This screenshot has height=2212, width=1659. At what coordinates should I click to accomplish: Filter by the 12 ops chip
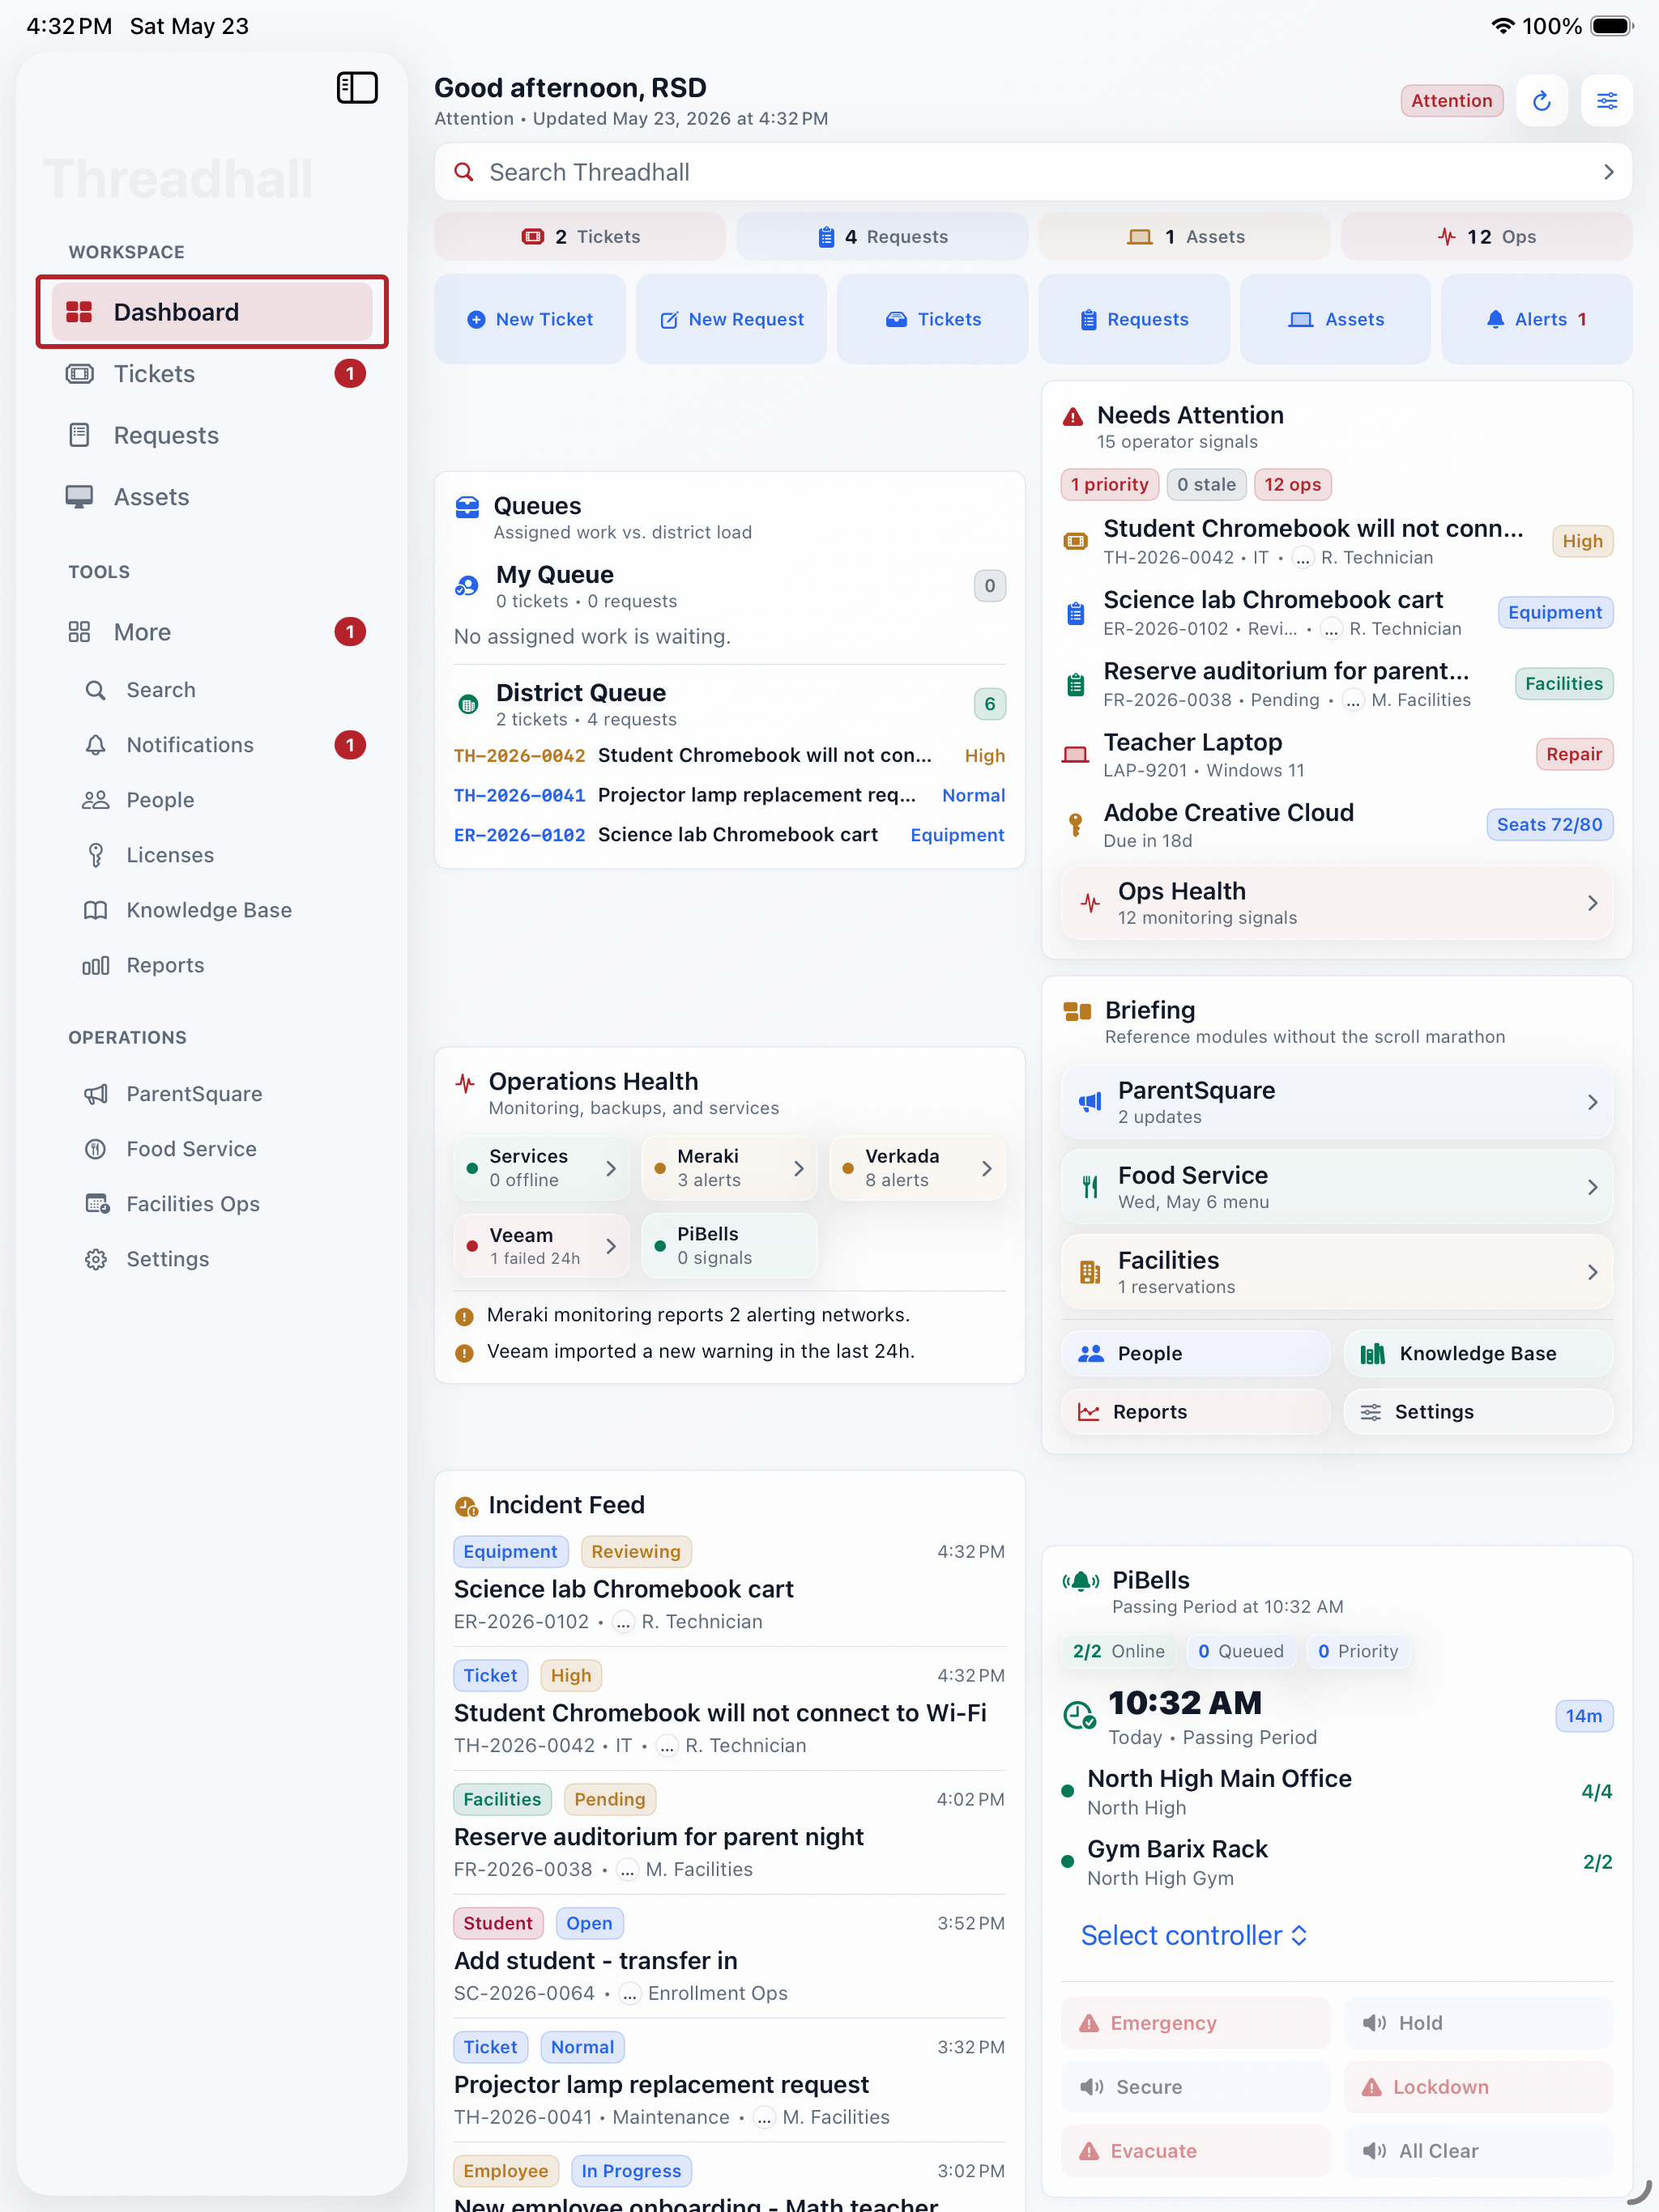1293,485
